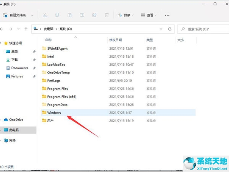Sort by the 修改日期 column header
This screenshot has width=229, height=172.
click(x=116, y=40)
